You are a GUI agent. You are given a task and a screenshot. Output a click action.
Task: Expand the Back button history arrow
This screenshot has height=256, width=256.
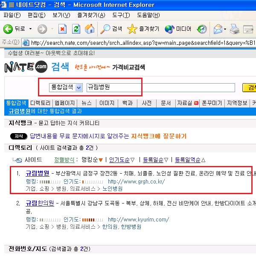(x=30, y=29)
